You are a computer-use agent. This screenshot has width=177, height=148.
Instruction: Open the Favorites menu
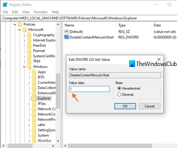coord(40,12)
